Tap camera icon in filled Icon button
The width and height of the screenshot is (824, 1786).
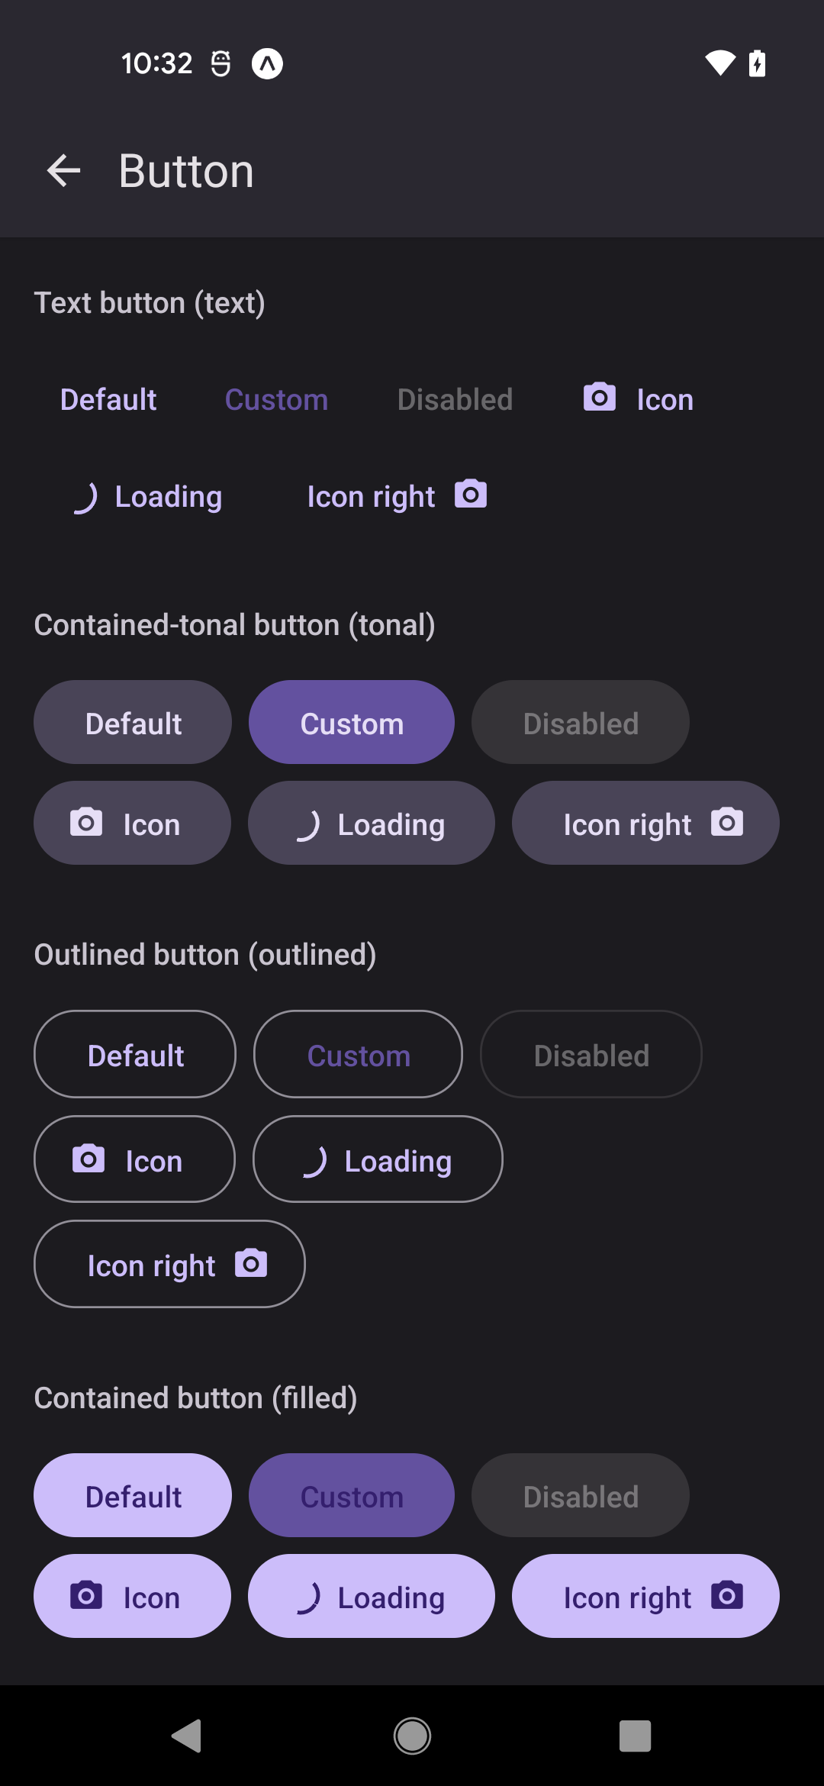[x=86, y=1595]
